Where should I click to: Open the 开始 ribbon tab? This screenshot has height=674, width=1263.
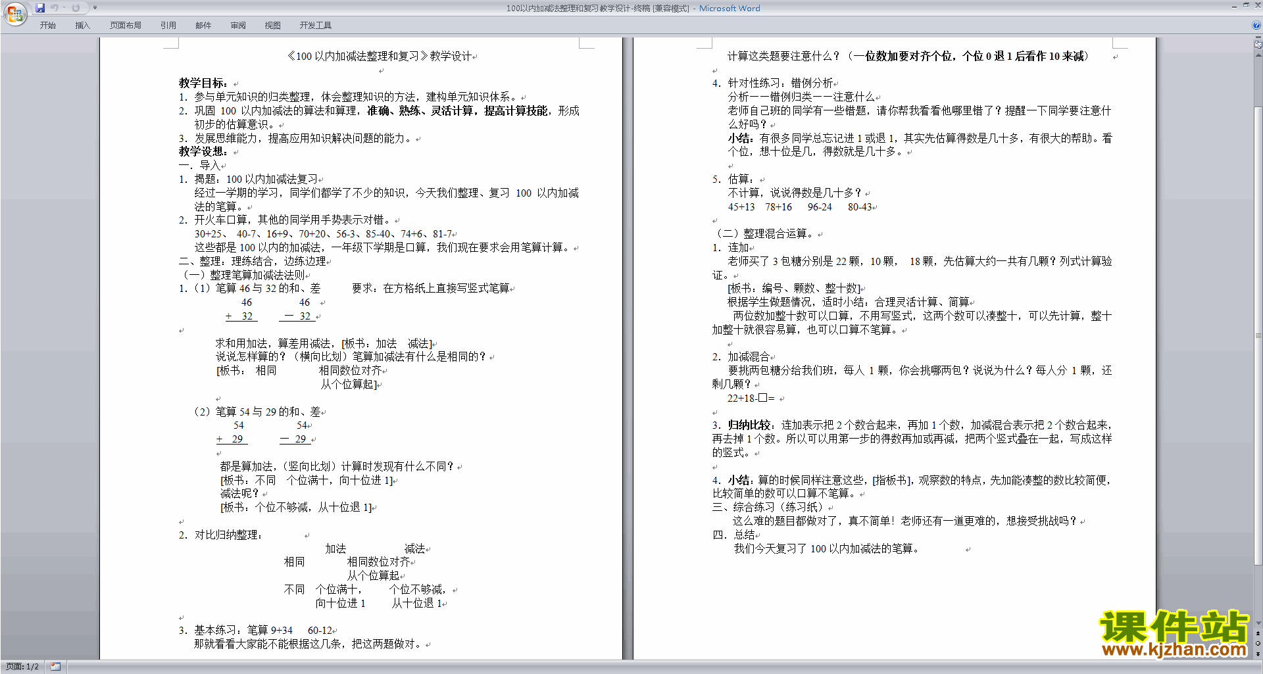point(48,25)
